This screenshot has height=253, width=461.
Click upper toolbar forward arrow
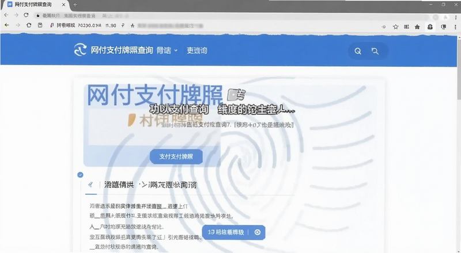16,15
